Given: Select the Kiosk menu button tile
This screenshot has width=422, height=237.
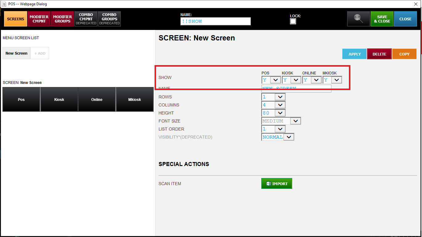Looking at the screenshot, I should [x=59, y=99].
